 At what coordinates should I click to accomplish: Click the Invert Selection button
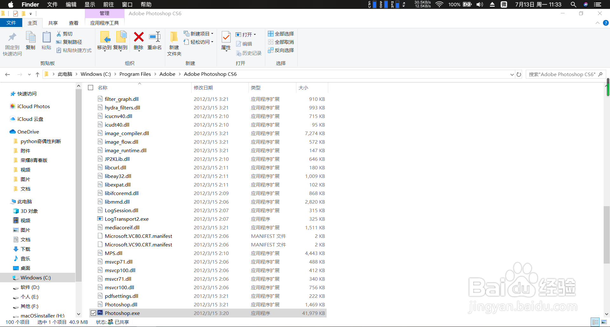(x=281, y=50)
